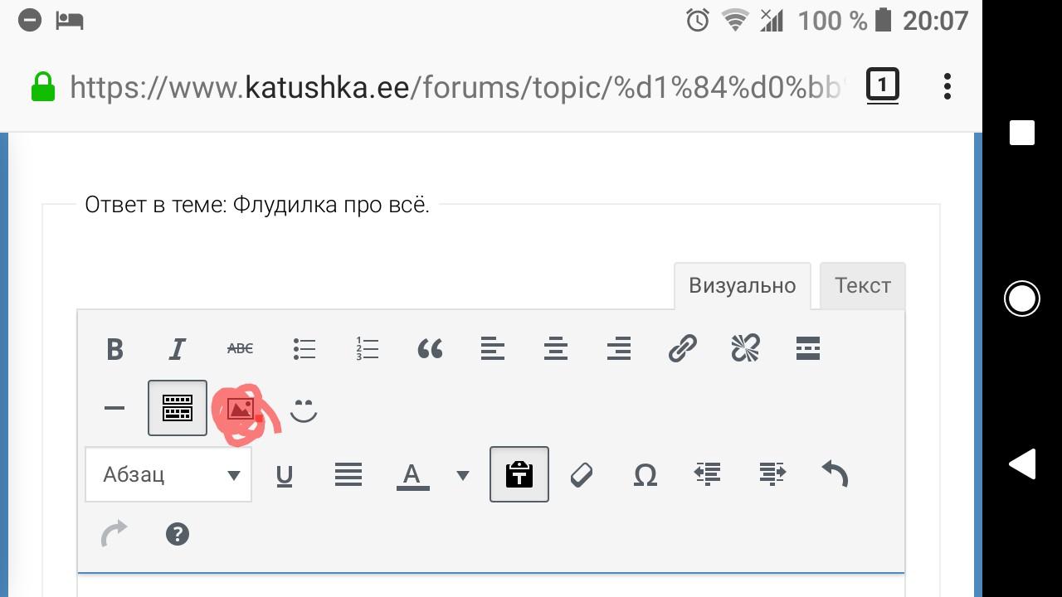Viewport: 1062px width, 597px height.
Task: Remove link using the unlink icon
Action: tap(745, 349)
